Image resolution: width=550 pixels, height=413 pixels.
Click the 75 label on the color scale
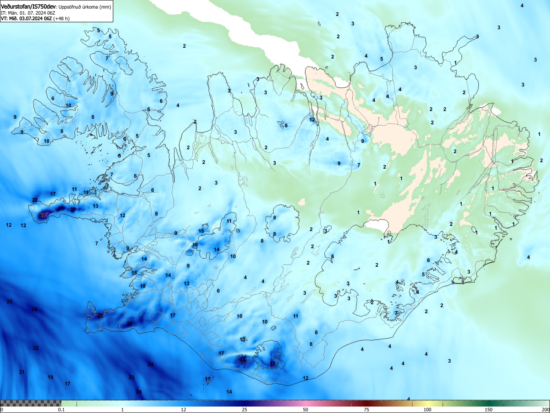pyautogui.click(x=367, y=410)
